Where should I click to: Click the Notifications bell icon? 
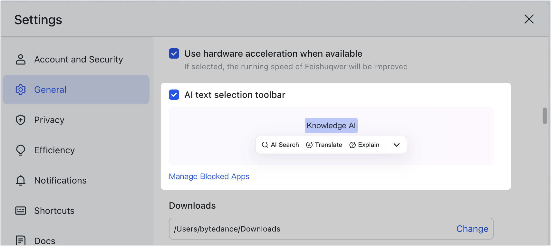(x=21, y=180)
